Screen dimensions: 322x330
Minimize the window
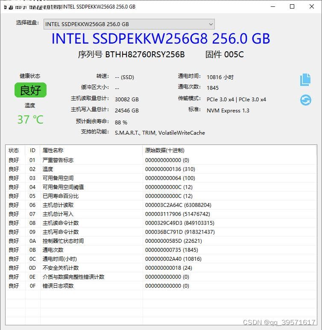click(273, 6)
